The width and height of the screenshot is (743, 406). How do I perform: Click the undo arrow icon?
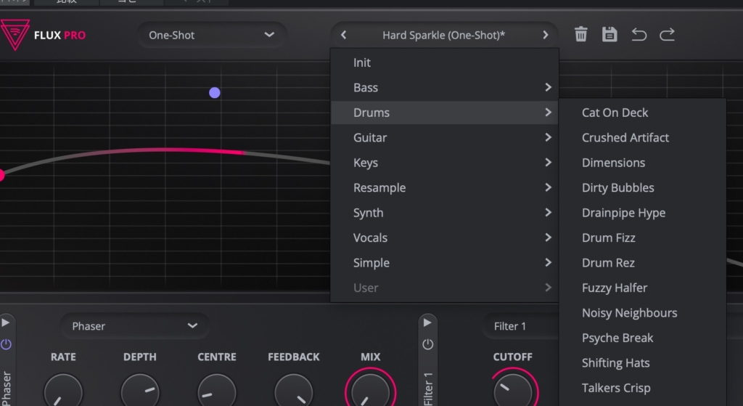tap(639, 34)
